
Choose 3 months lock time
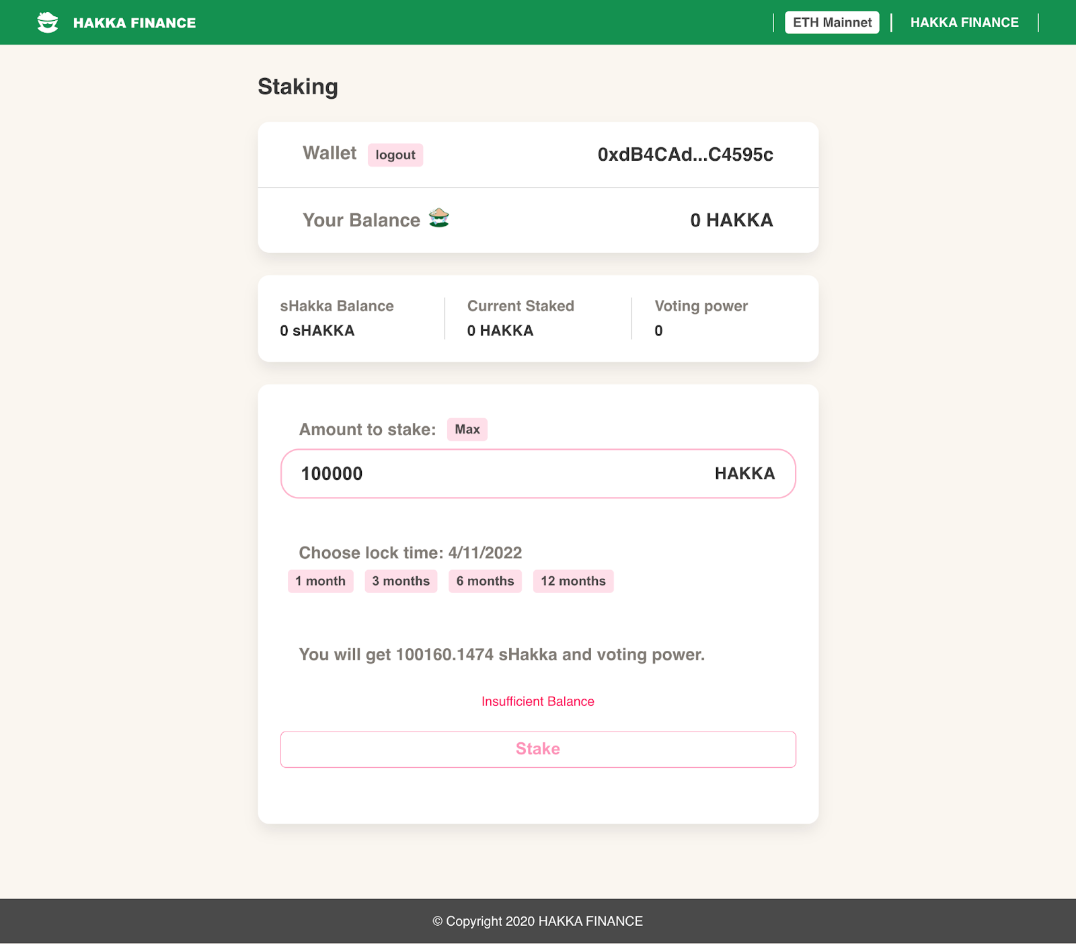(401, 581)
